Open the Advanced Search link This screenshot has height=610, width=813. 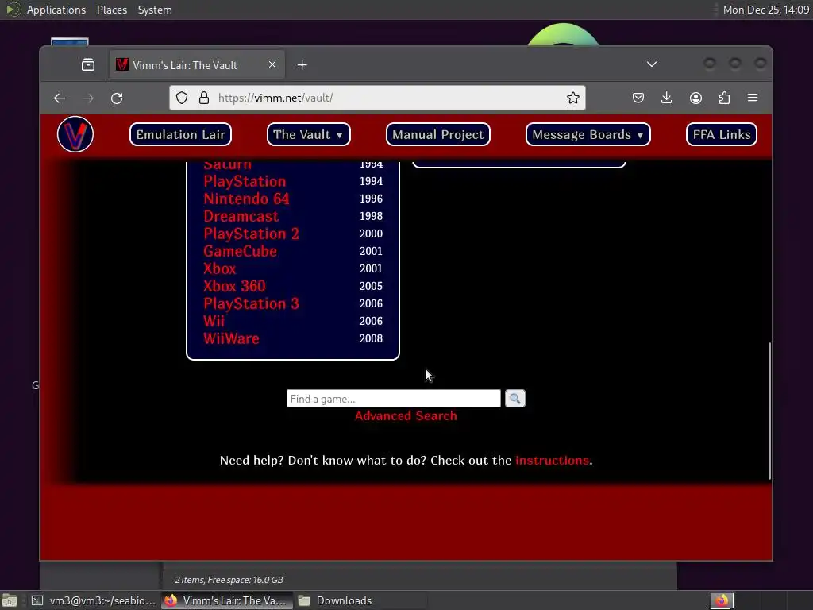406,416
